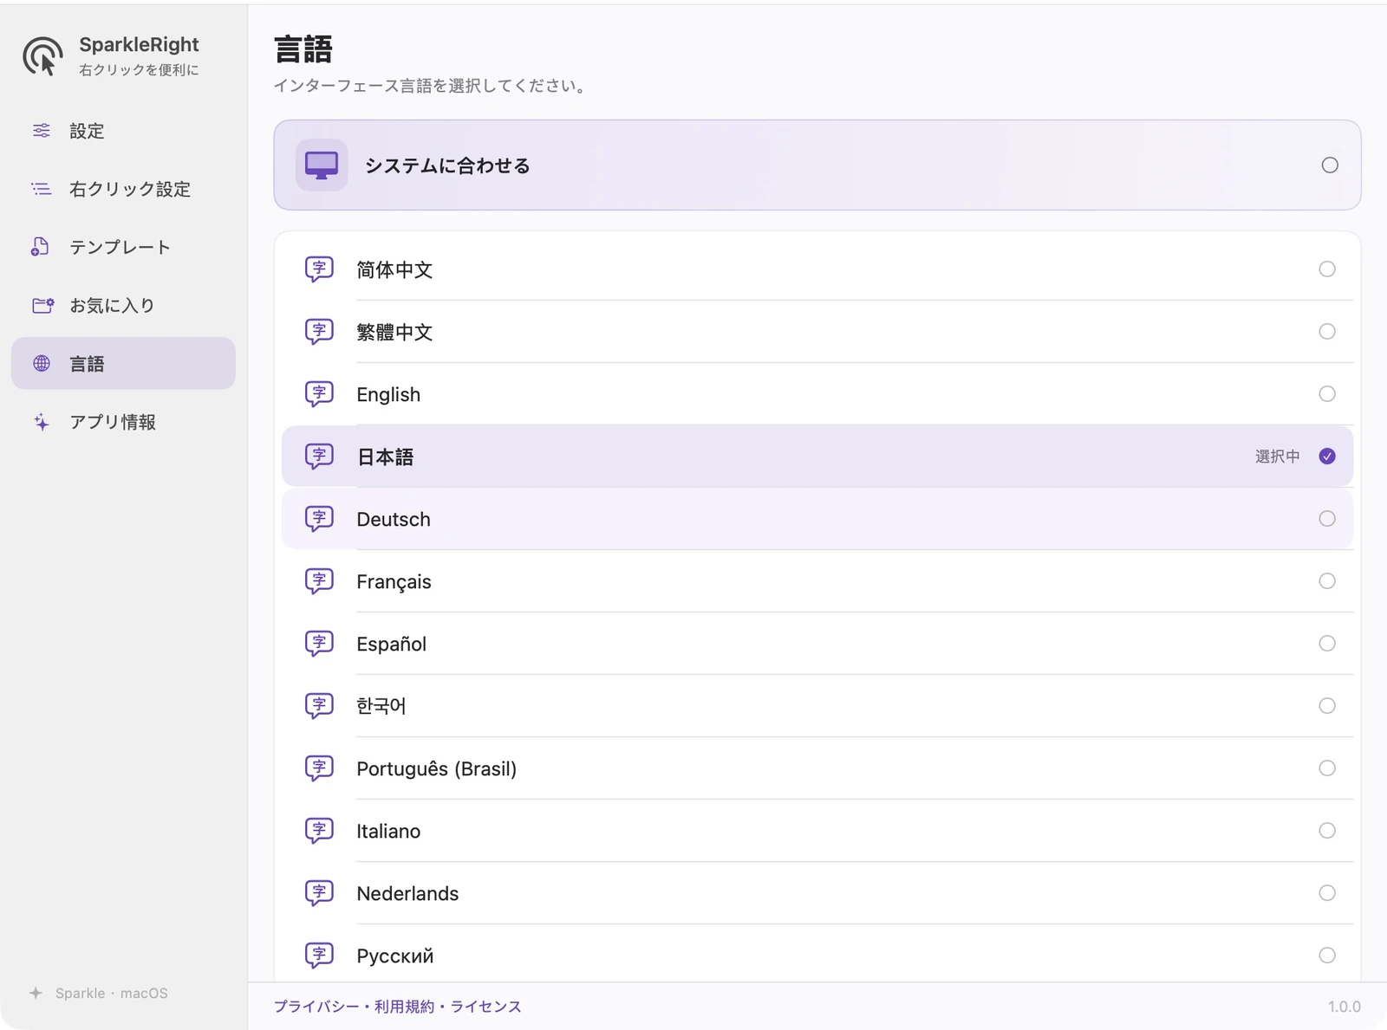Open the 右クリック設定 sidebar section
1387x1030 pixels.
coord(123,189)
